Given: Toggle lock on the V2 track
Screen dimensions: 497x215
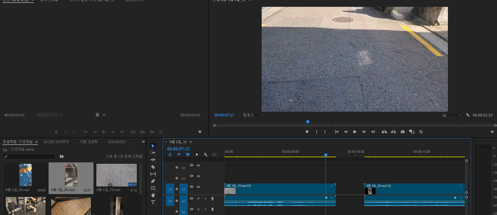Looking at the screenshot, I should pyautogui.click(x=177, y=178).
